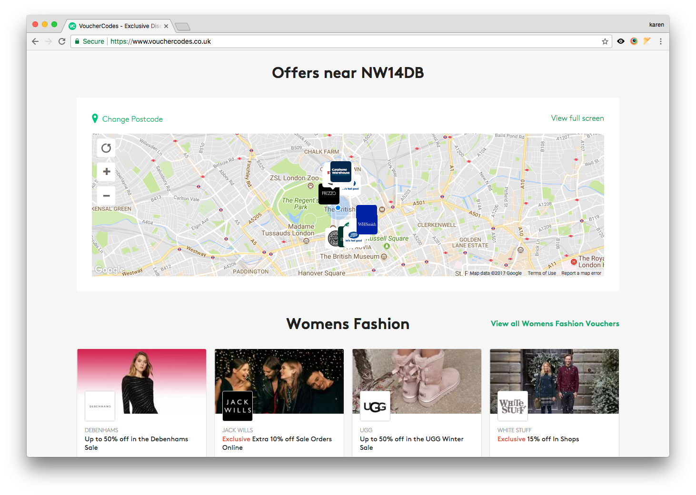Go back to the previous page
This screenshot has height=495, width=696.
pos(35,41)
